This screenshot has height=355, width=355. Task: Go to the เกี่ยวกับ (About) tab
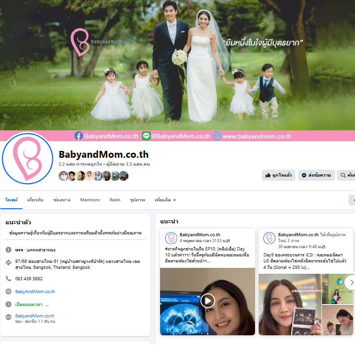[35, 200]
